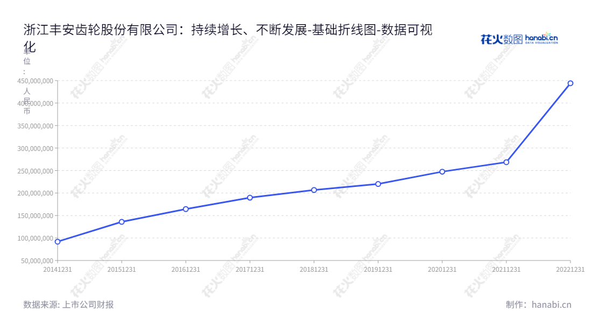Click the 20161231 data point marker
The height and width of the screenshot is (333, 592).
coord(186,209)
